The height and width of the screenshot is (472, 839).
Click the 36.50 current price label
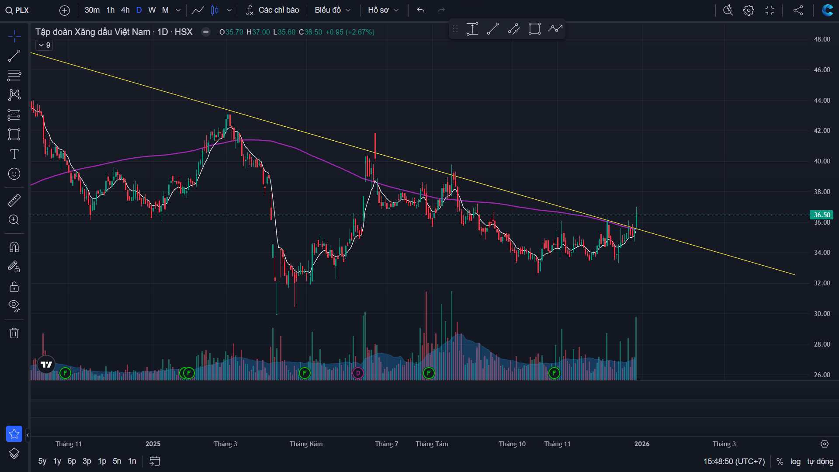point(822,215)
